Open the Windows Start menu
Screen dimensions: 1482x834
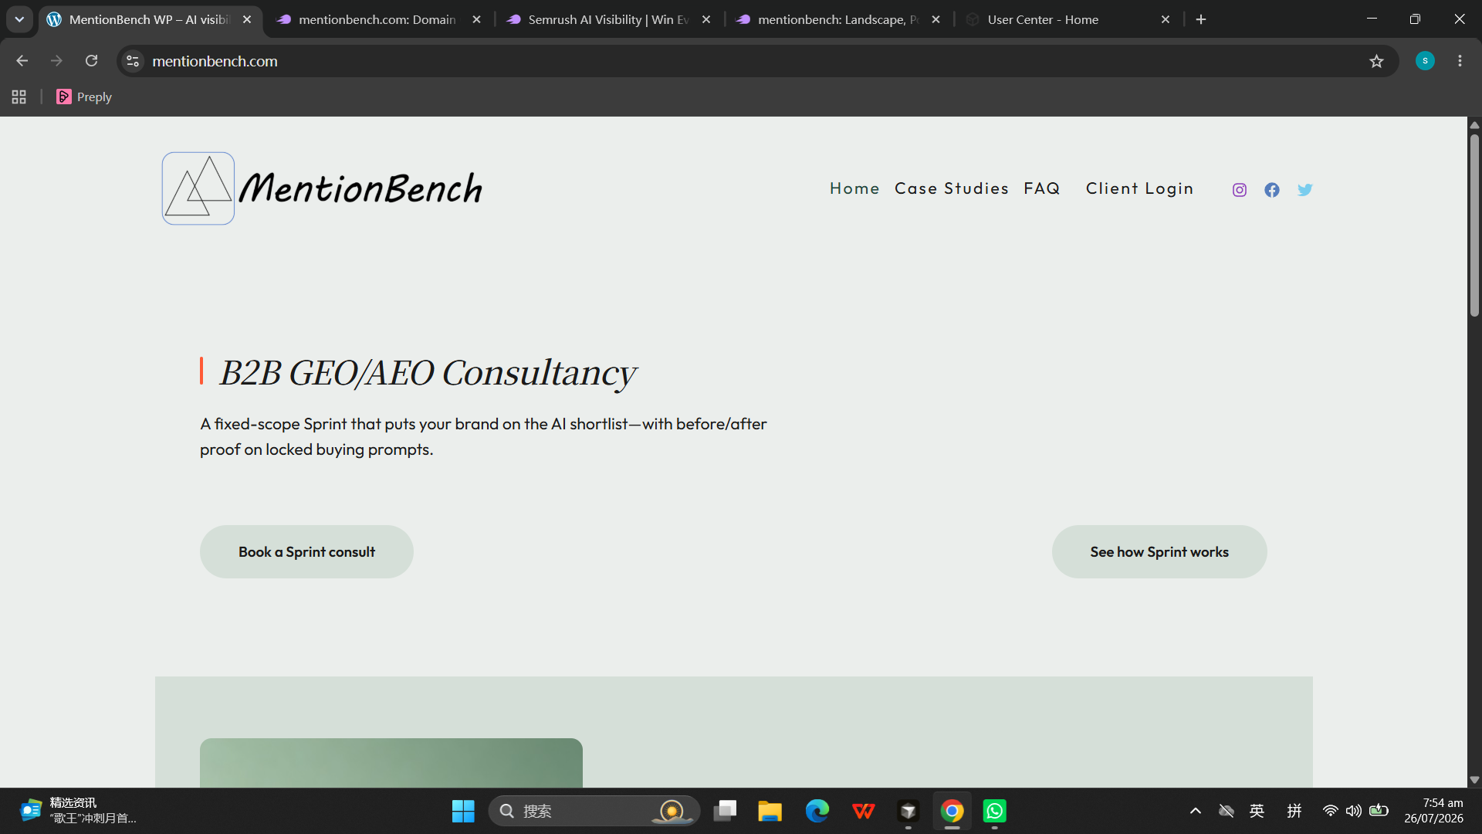[463, 811]
